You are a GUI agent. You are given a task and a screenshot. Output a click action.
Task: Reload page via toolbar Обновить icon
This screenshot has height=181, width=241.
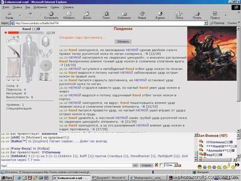69,15
